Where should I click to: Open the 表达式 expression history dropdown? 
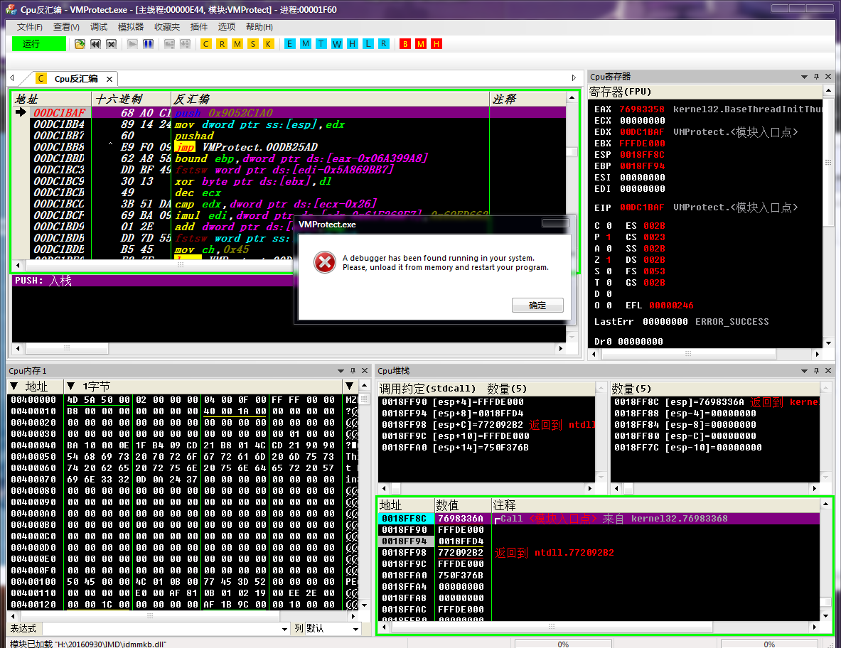[x=285, y=629]
